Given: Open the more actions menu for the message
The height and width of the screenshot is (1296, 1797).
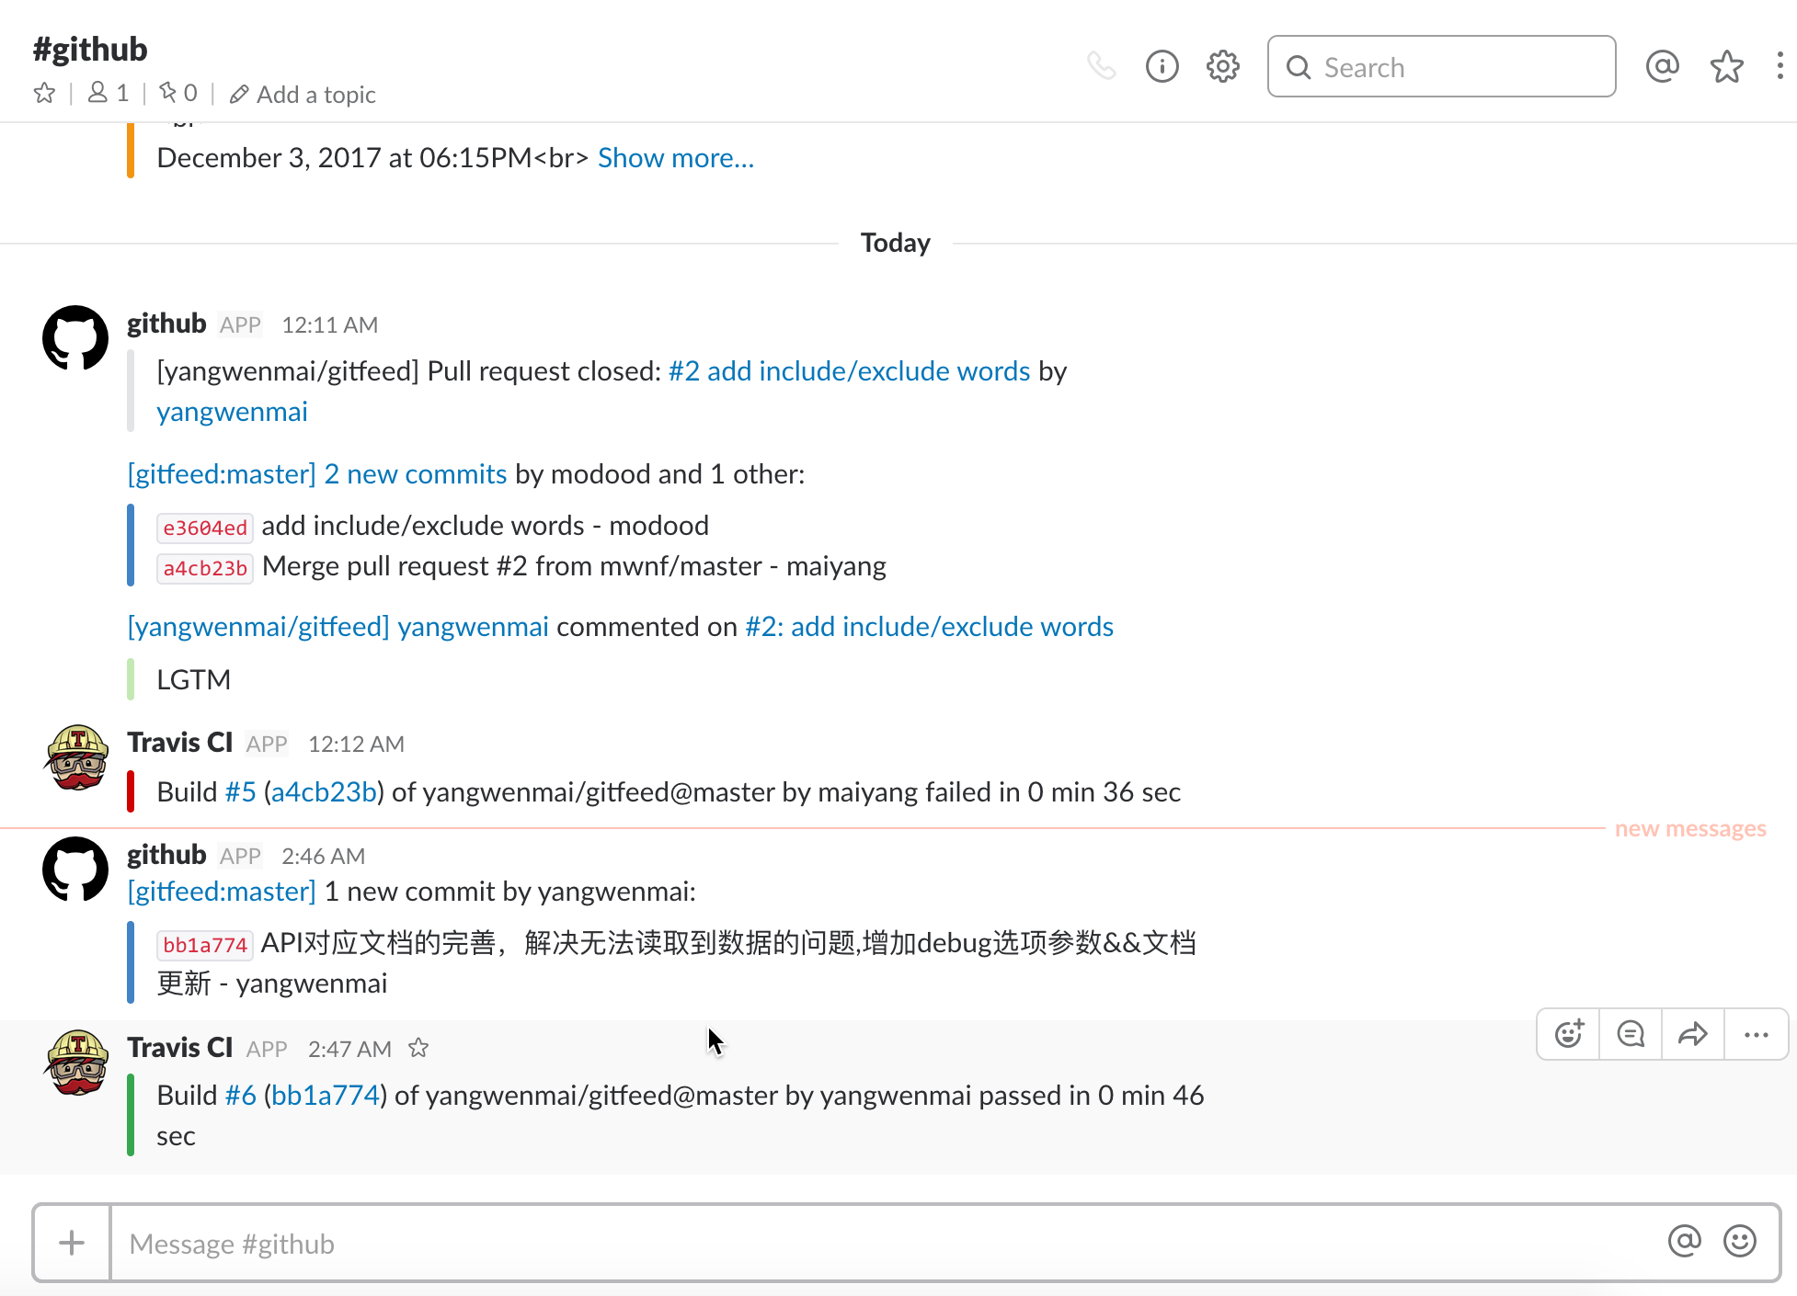Looking at the screenshot, I should [x=1756, y=1034].
